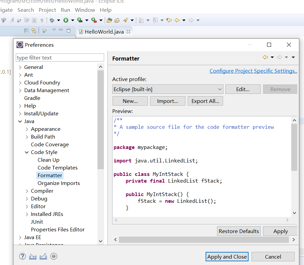Open the External Tools dropdown arrow
This screenshot has height=265, width=304.
pos(101,20)
